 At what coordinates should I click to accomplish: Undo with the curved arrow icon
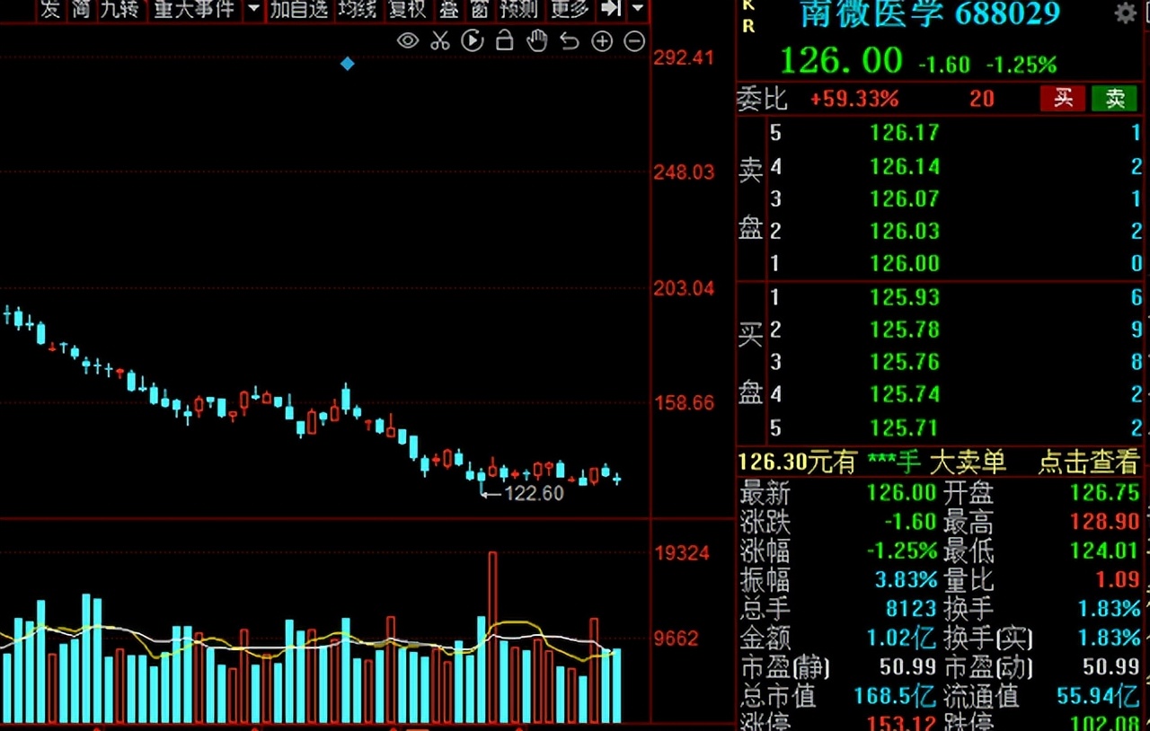[x=569, y=41]
